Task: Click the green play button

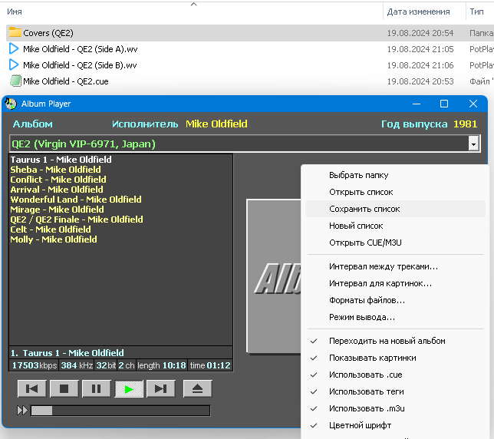Action: point(129,389)
